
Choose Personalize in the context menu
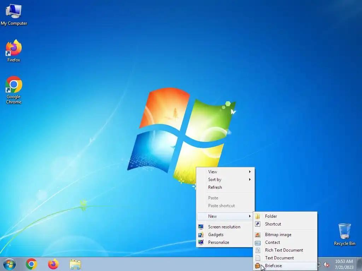click(x=225, y=242)
